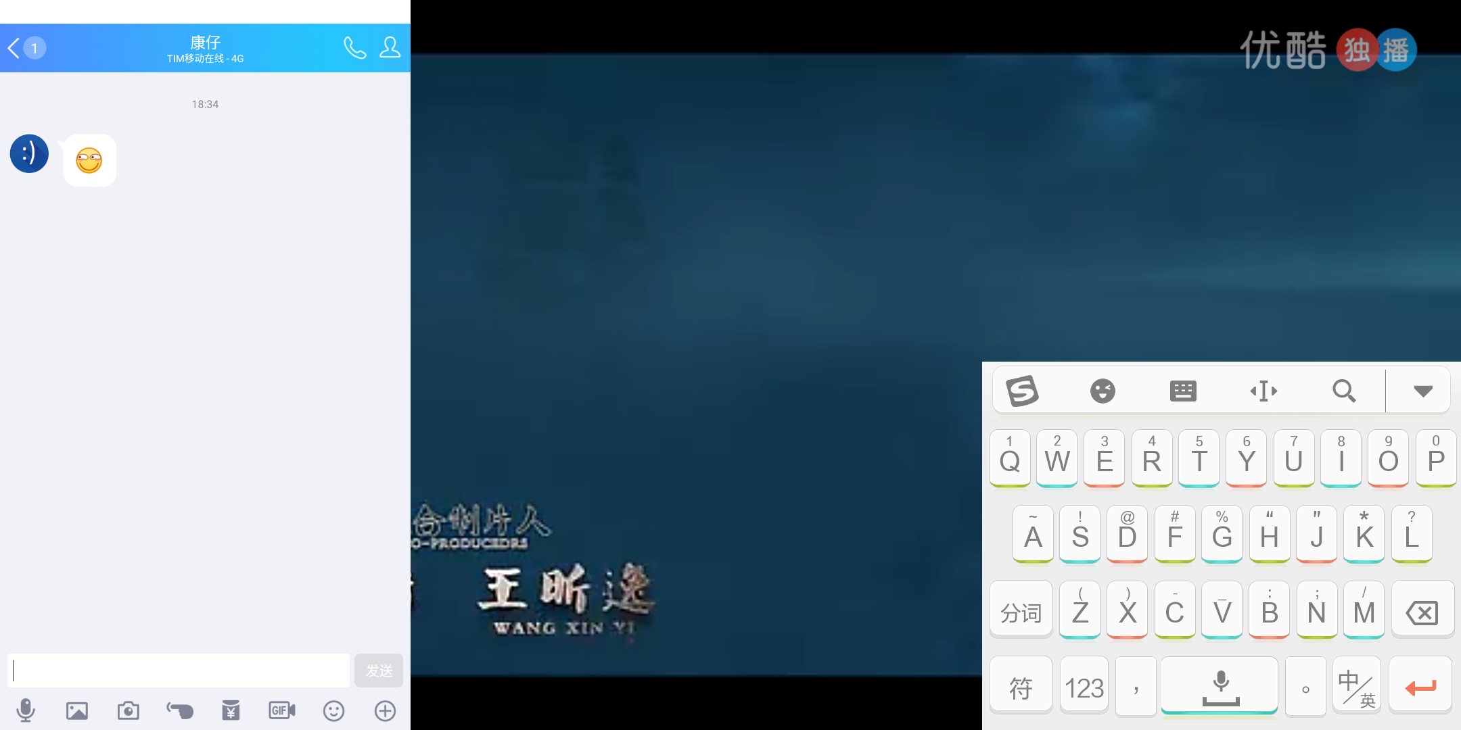The height and width of the screenshot is (730, 1461).
Task: Send a poke with pointing hand icon
Action: click(x=180, y=710)
